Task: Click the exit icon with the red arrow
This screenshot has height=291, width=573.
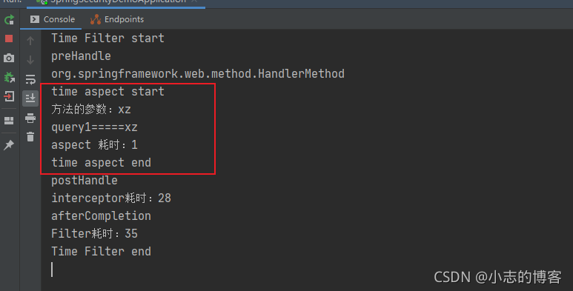Action: (x=9, y=96)
